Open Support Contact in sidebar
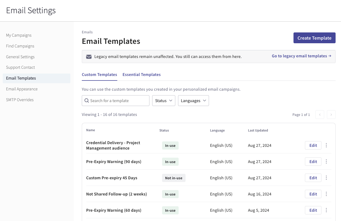The width and height of the screenshot is (341, 221). (20, 68)
